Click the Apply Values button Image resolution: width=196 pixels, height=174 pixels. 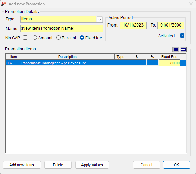click(92, 165)
